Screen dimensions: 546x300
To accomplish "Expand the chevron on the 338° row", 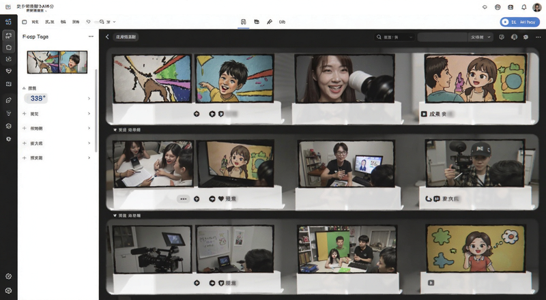I will point(89,98).
